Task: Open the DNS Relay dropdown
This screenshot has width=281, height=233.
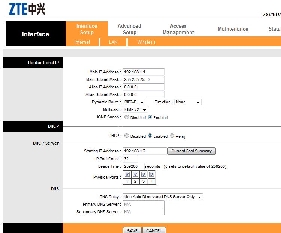Action: tap(163, 197)
